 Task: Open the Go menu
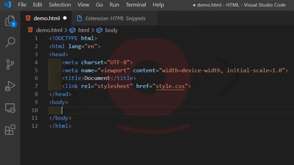[x=99, y=5]
